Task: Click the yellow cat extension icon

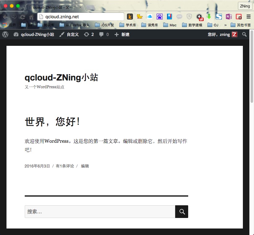Action: click(139, 16)
